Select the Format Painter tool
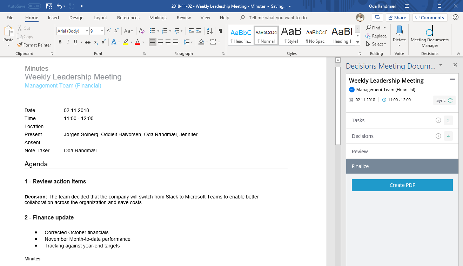463x266 pixels. [34, 45]
